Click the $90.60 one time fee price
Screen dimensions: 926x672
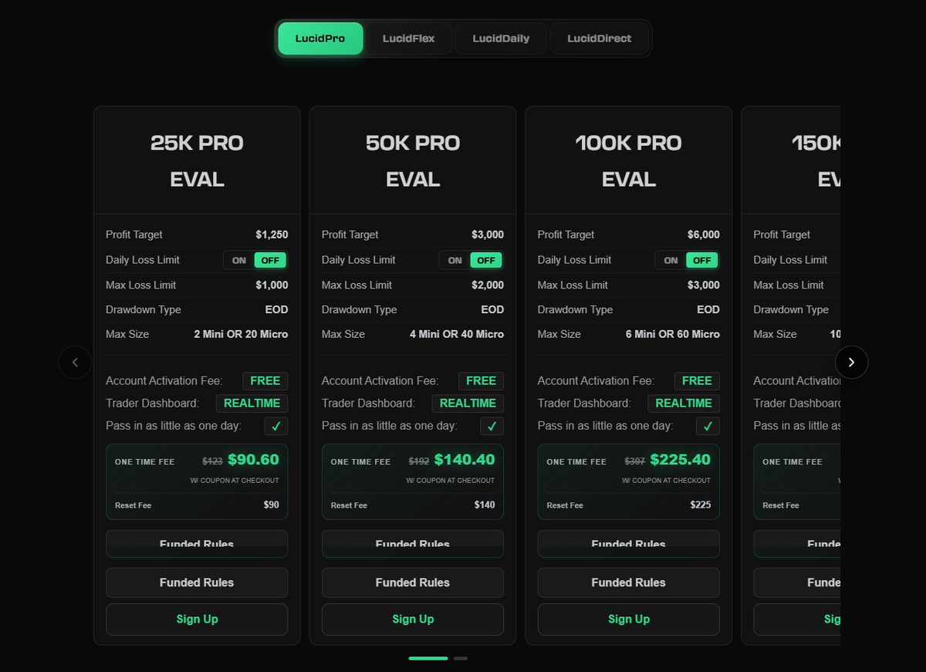(x=253, y=460)
